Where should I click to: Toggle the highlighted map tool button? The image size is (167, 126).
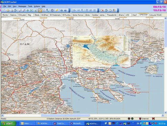40,10
